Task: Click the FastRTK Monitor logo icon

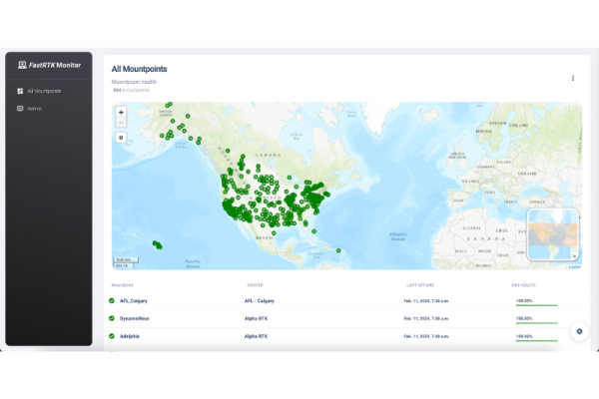Action: [22, 65]
